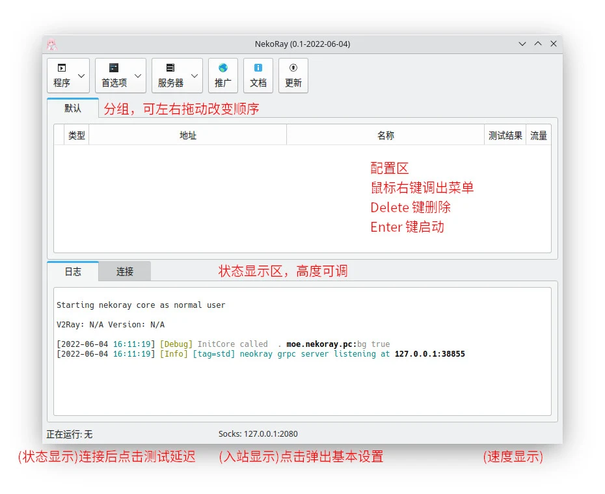
Task: Open the 文档 (Docs) info icon
Action: (x=258, y=68)
